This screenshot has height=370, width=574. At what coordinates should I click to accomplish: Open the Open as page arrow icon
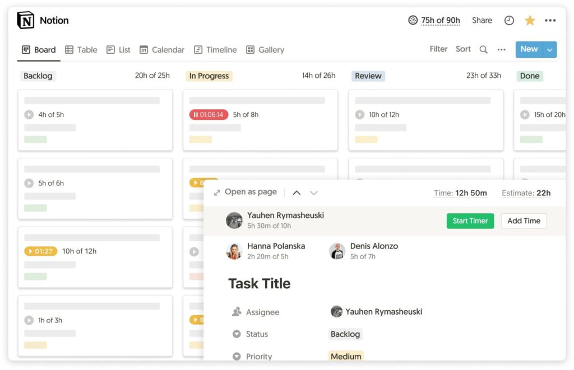click(218, 192)
